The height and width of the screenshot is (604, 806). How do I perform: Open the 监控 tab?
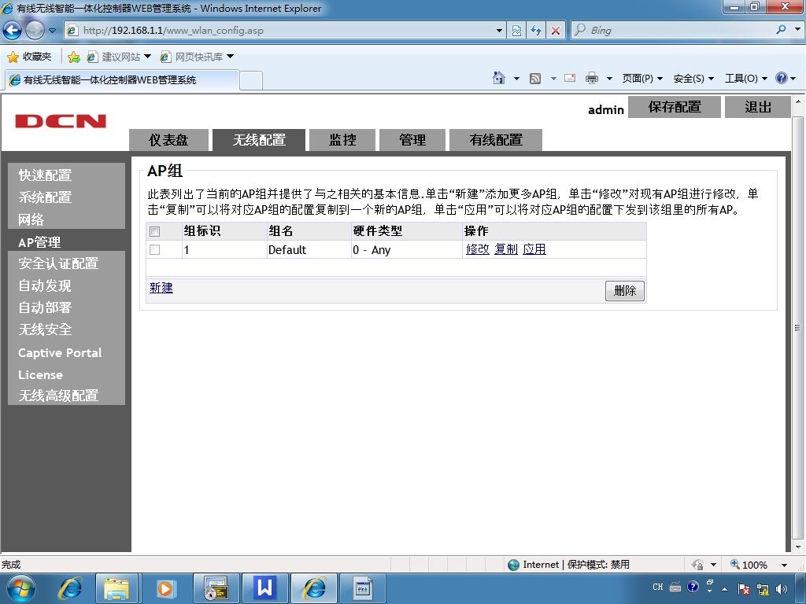[x=342, y=140]
